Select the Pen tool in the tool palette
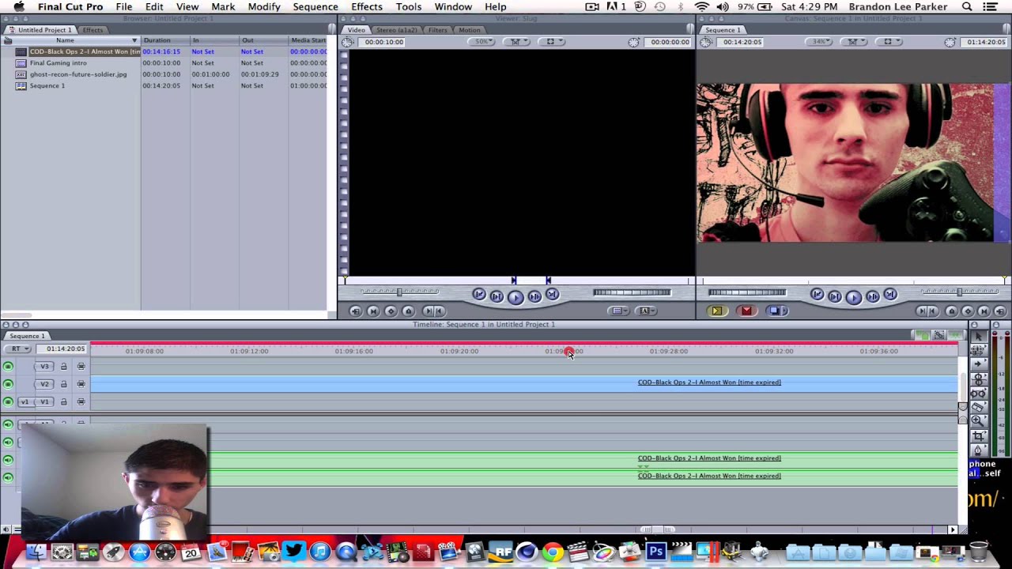The height and width of the screenshot is (569, 1012). (x=978, y=450)
